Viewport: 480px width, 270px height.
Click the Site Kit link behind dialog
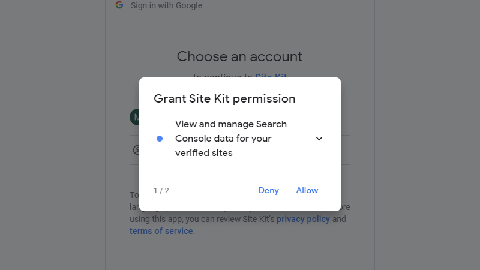point(271,76)
